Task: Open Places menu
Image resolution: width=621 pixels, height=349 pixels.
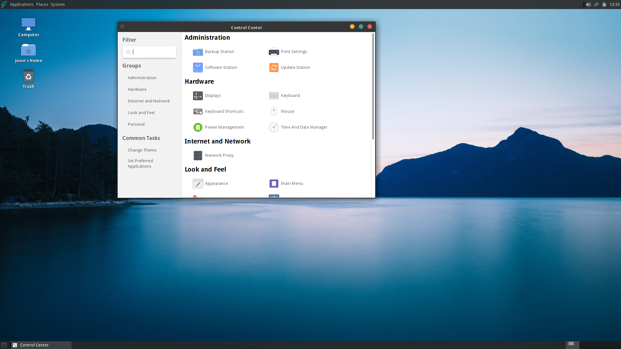Action: tap(42, 5)
